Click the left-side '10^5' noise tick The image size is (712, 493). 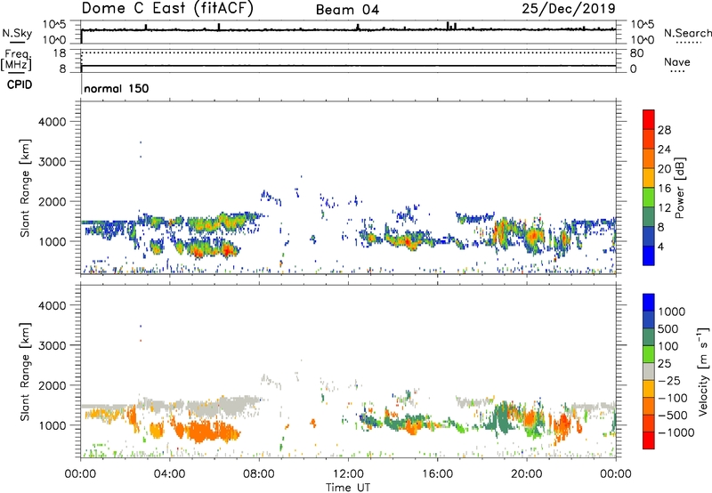54,25
